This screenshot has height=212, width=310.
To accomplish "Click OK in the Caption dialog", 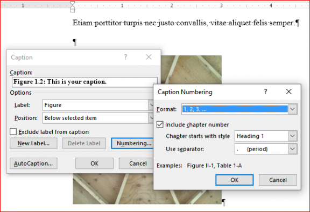I will tap(94, 164).
